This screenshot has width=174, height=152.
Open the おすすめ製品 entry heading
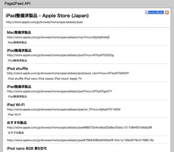[x=17, y=123]
